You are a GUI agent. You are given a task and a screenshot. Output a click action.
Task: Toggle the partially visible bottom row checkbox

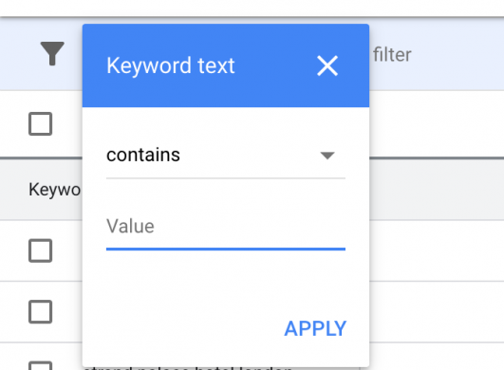(x=41, y=366)
